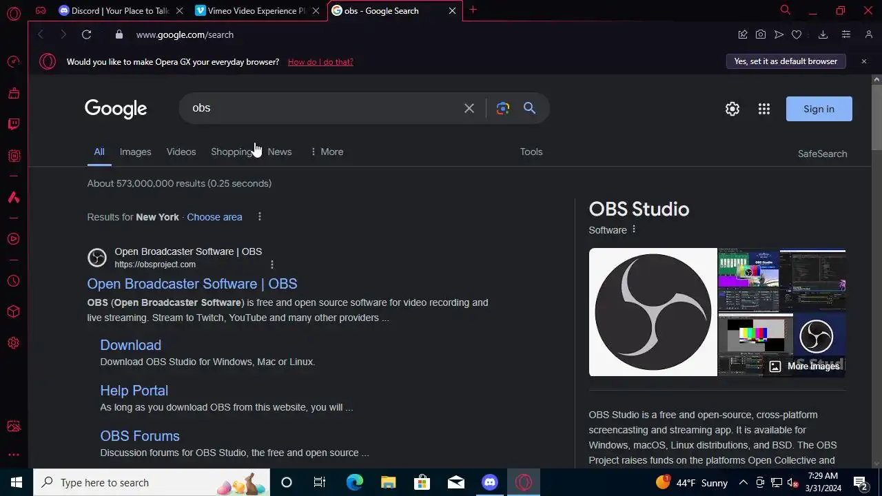
Task: Click More images in knowledge panel
Action: pyautogui.click(x=805, y=366)
